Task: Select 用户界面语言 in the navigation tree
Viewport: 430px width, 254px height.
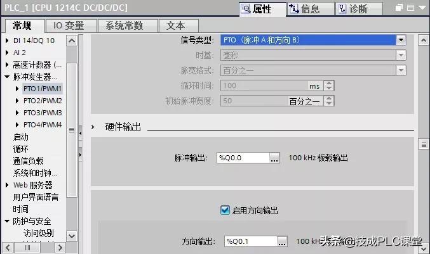Action: pyautogui.click(x=36, y=197)
